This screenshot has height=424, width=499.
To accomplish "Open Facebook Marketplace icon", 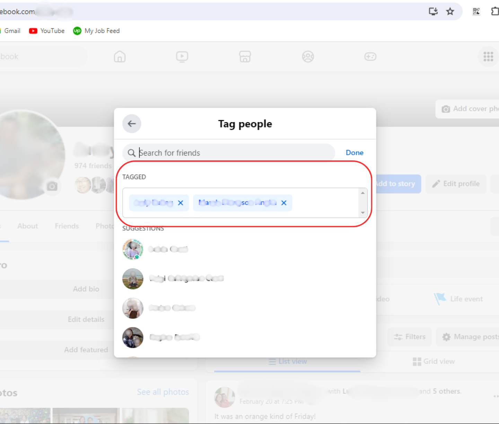I will pos(245,56).
